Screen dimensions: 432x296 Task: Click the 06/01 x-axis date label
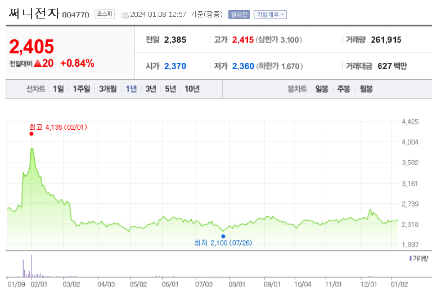tap(170, 284)
